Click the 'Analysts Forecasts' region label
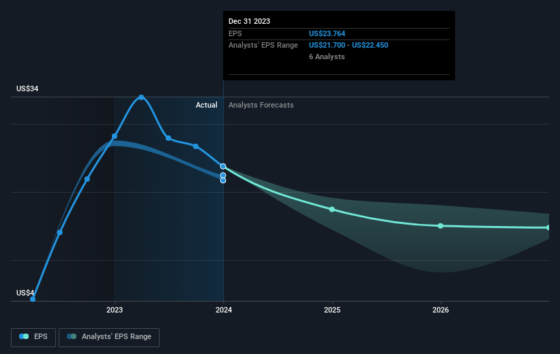This screenshot has width=560, height=354. 261,105
